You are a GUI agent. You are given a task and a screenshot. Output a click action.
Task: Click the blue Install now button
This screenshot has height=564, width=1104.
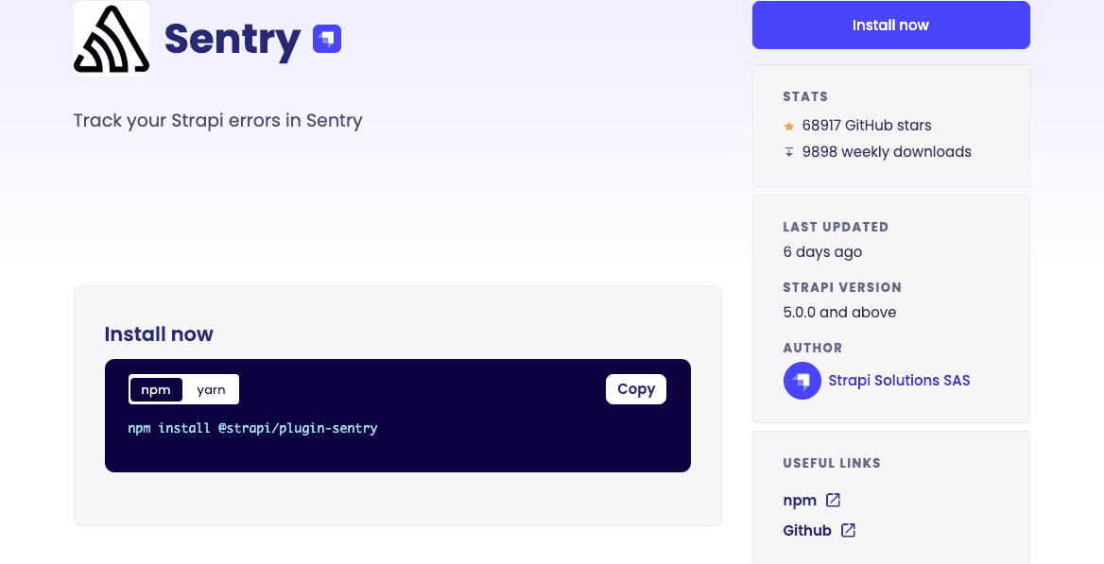pos(890,26)
